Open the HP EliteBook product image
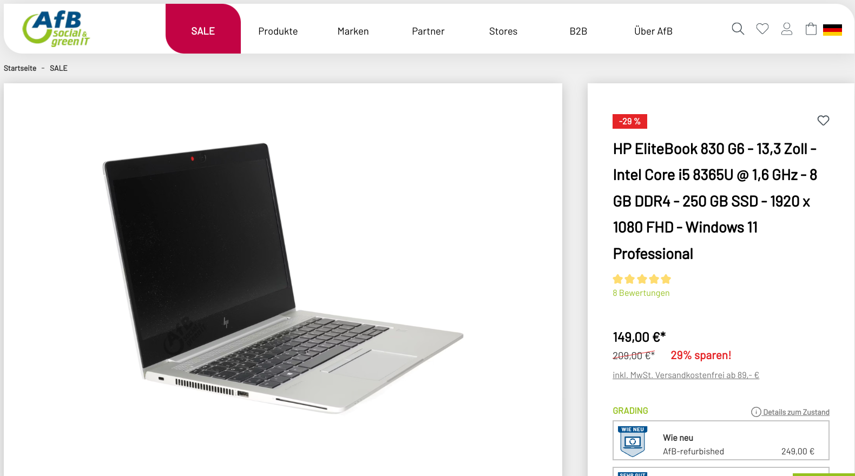855x476 pixels. point(283,279)
